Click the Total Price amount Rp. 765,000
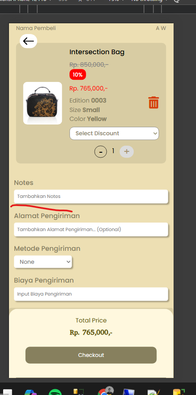 point(91,332)
